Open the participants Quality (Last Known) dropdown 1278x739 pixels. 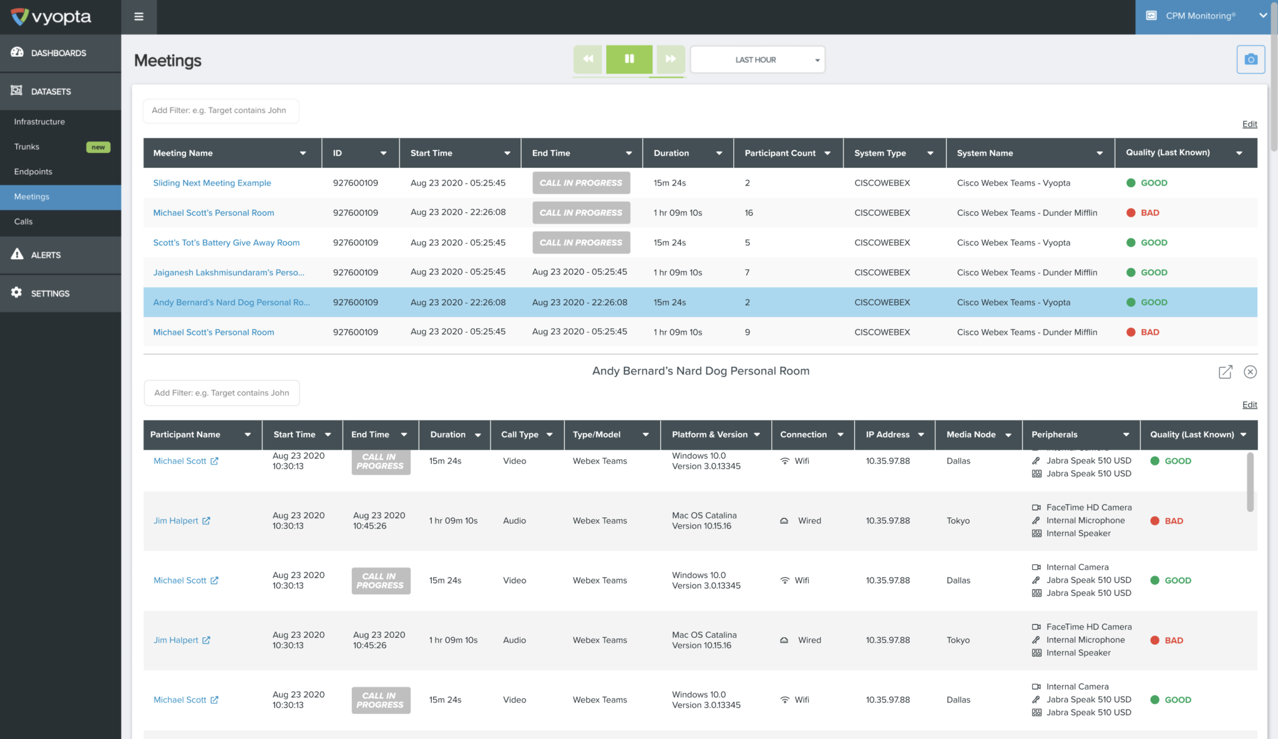click(x=1244, y=434)
